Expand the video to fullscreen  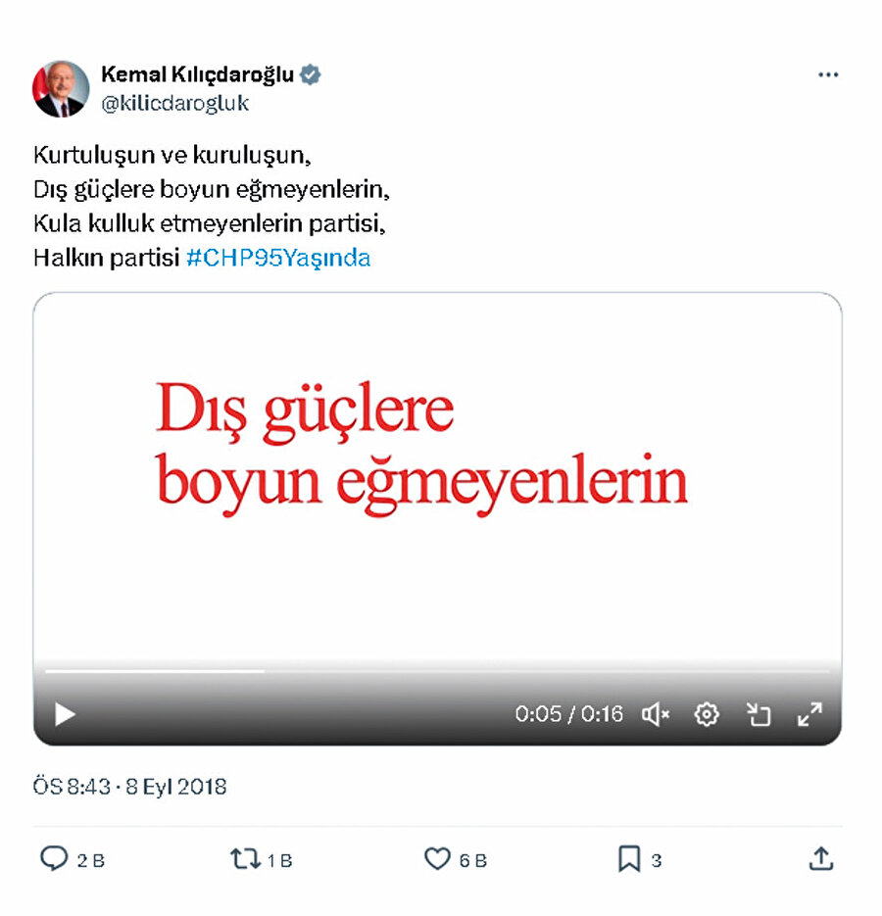click(x=809, y=714)
